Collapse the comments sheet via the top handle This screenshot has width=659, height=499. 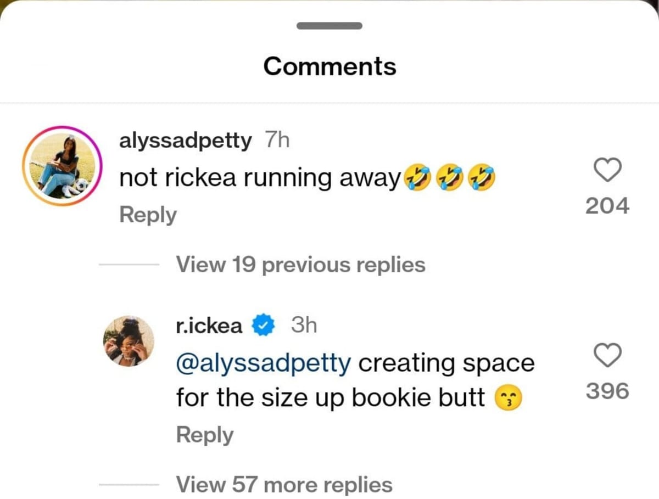[329, 25]
